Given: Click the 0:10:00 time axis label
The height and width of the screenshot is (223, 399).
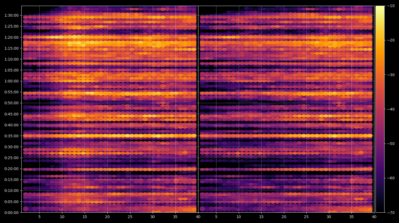Looking at the screenshot, I should 11,191.
